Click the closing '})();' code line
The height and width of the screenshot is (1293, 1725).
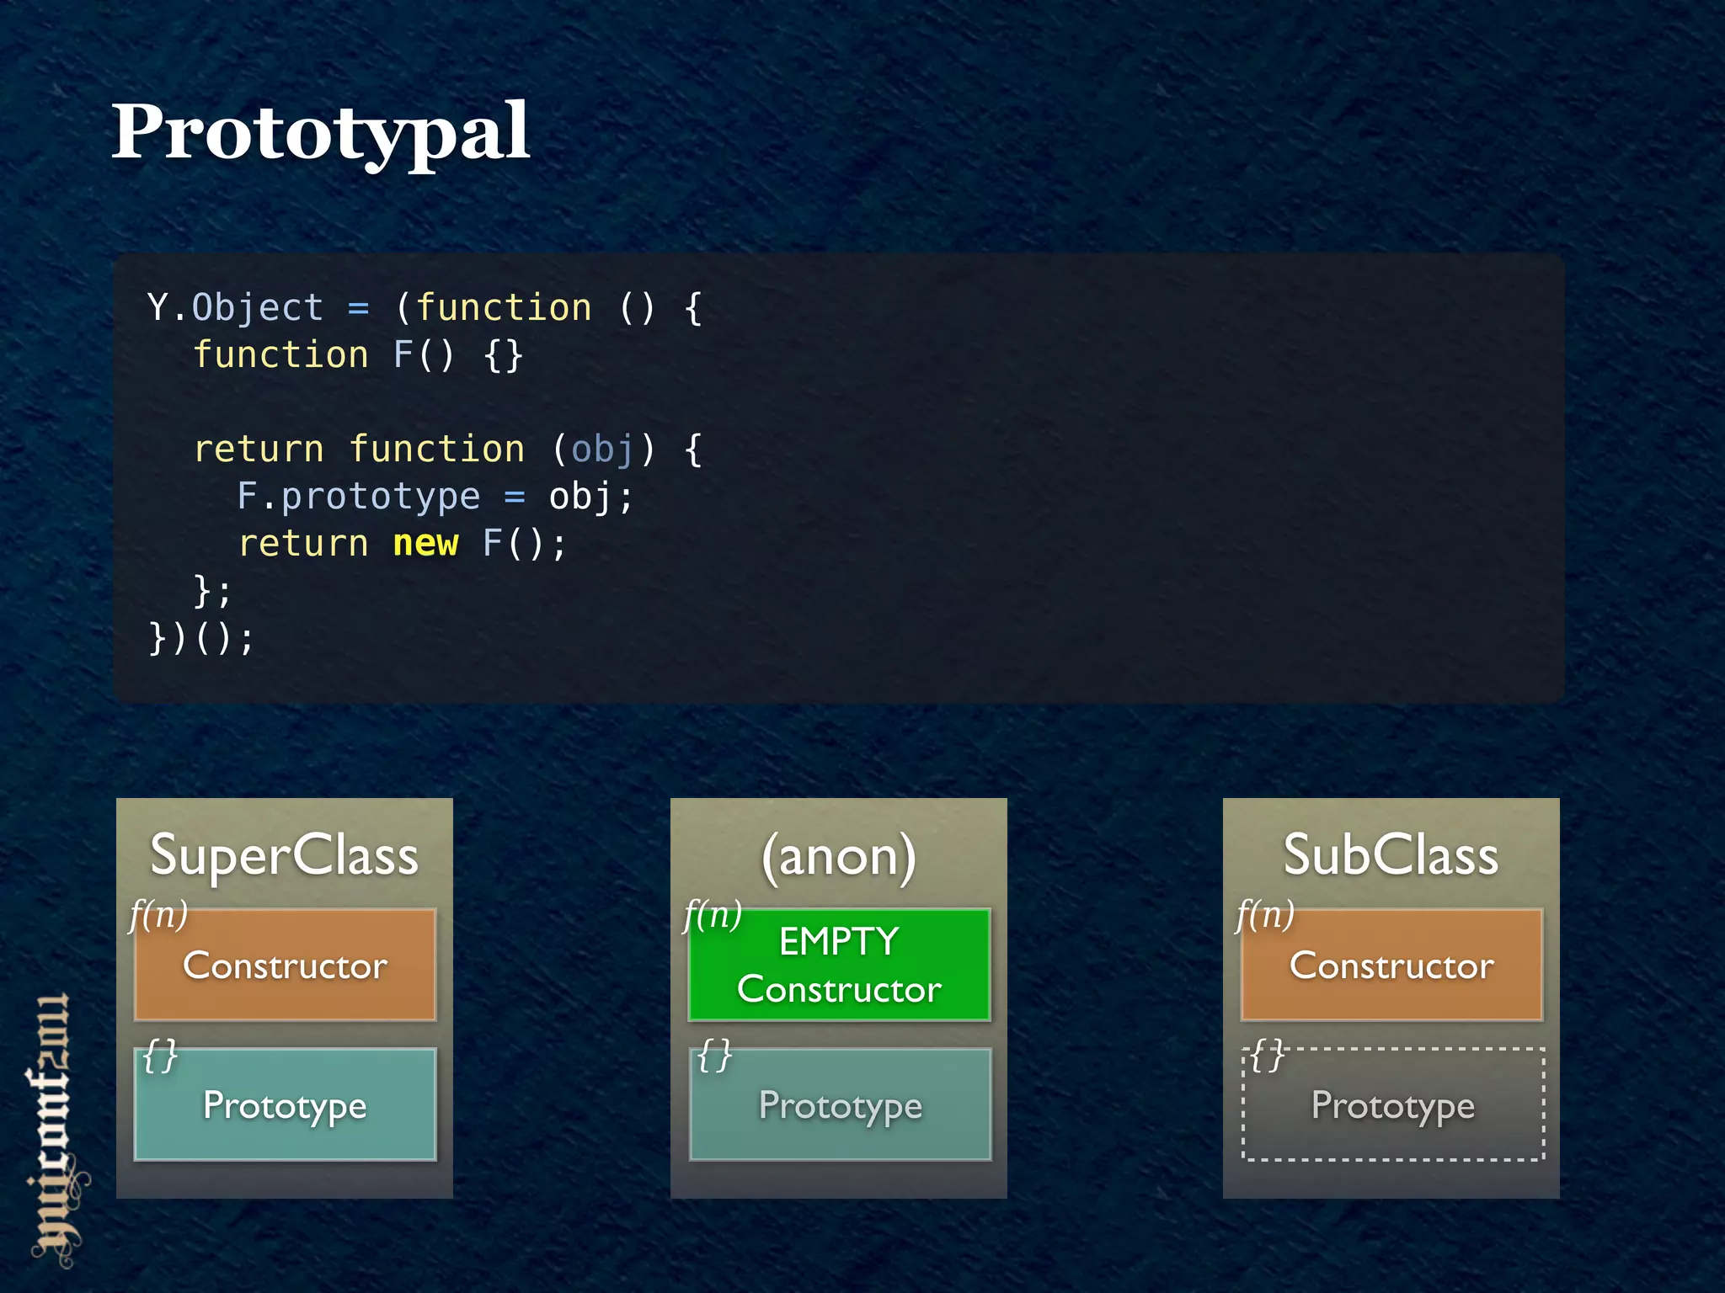pos(200,638)
